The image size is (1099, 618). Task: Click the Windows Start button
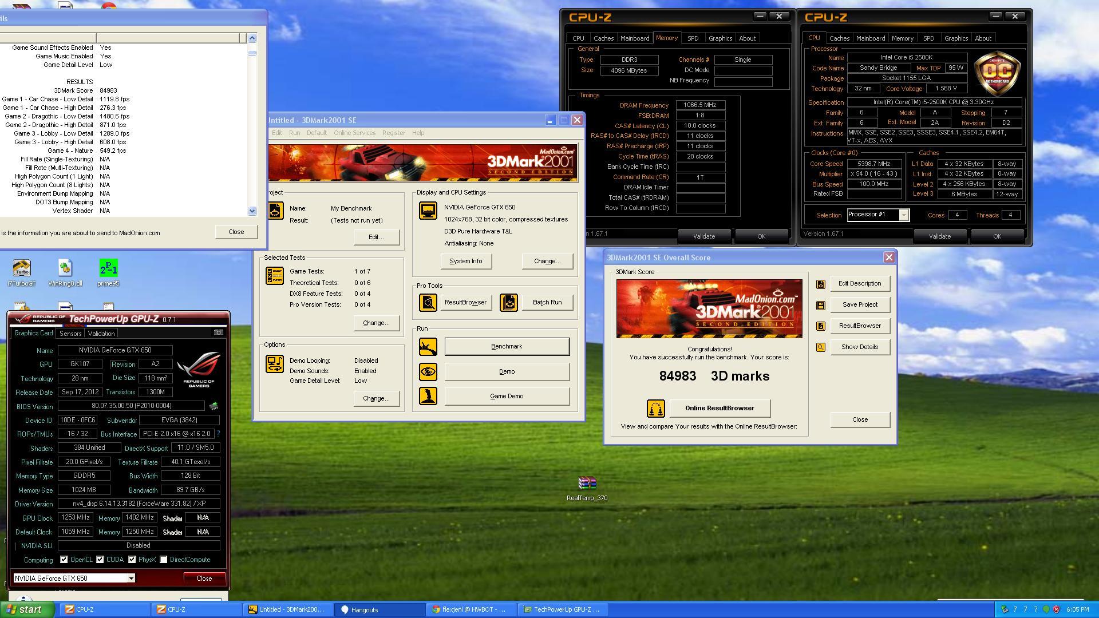click(27, 609)
